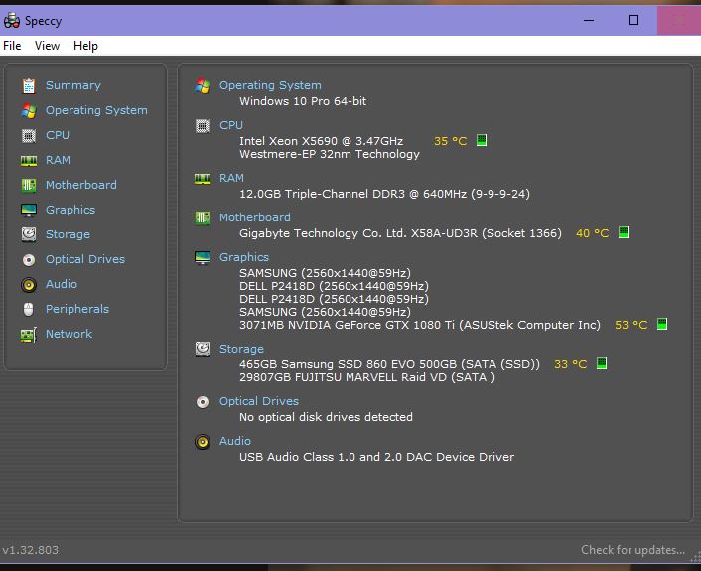Click the Optical Drives disc icon in sidebar
The height and width of the screenshot is (571, 701).
(29, 259)
